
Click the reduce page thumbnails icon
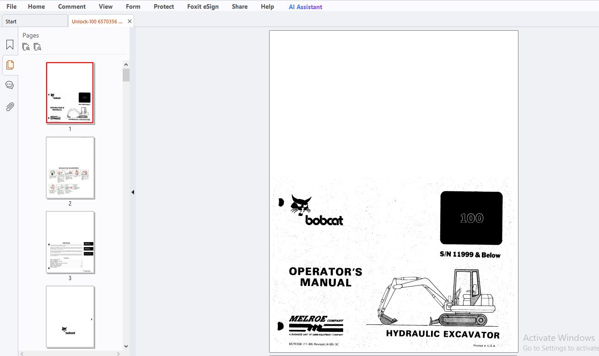tap(38, 47)
